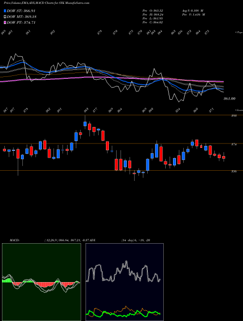Viewport: 243px width, 321px height.
Task: Click the 361.00 price label on EMA chart
Action: click(229, 99)
